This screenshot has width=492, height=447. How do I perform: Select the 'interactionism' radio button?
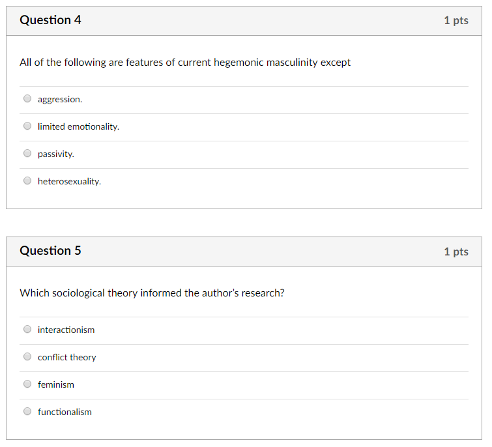[27, 329]
